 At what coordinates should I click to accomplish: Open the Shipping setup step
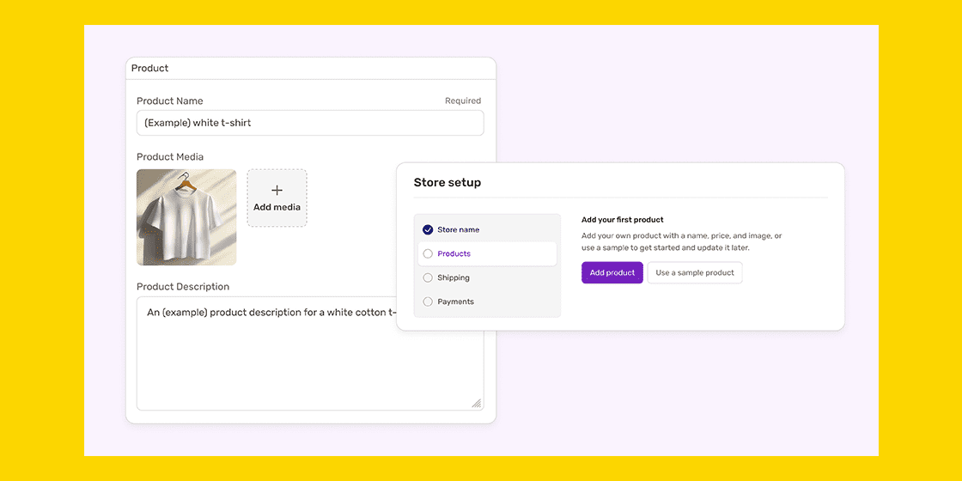click(x=487, y=277)
